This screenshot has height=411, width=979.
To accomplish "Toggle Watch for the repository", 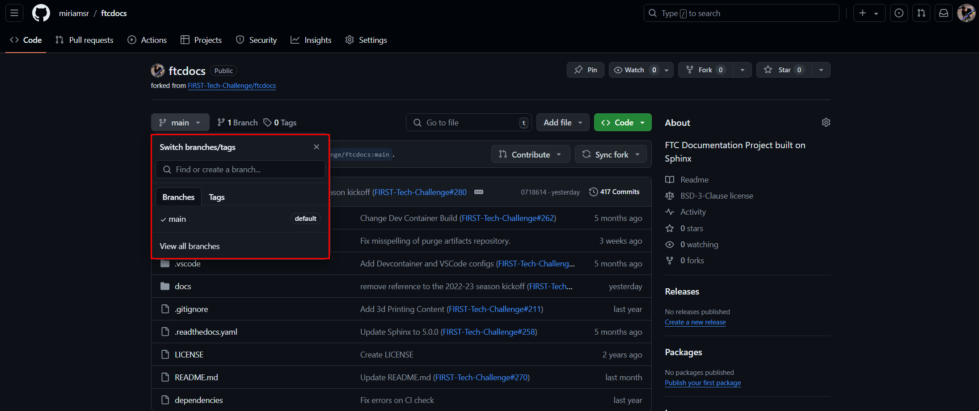I will point(634,70).
